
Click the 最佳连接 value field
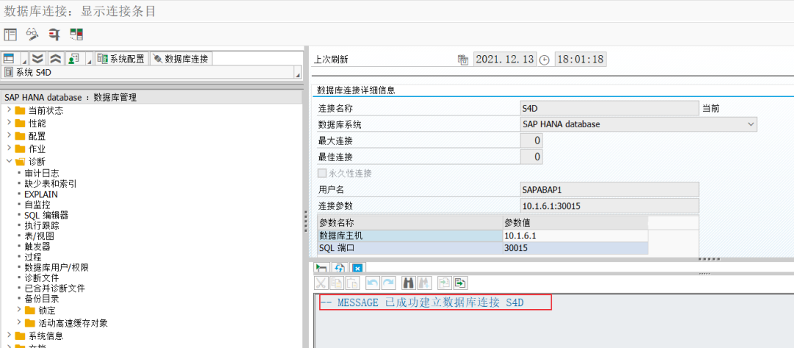coord(532,157)
